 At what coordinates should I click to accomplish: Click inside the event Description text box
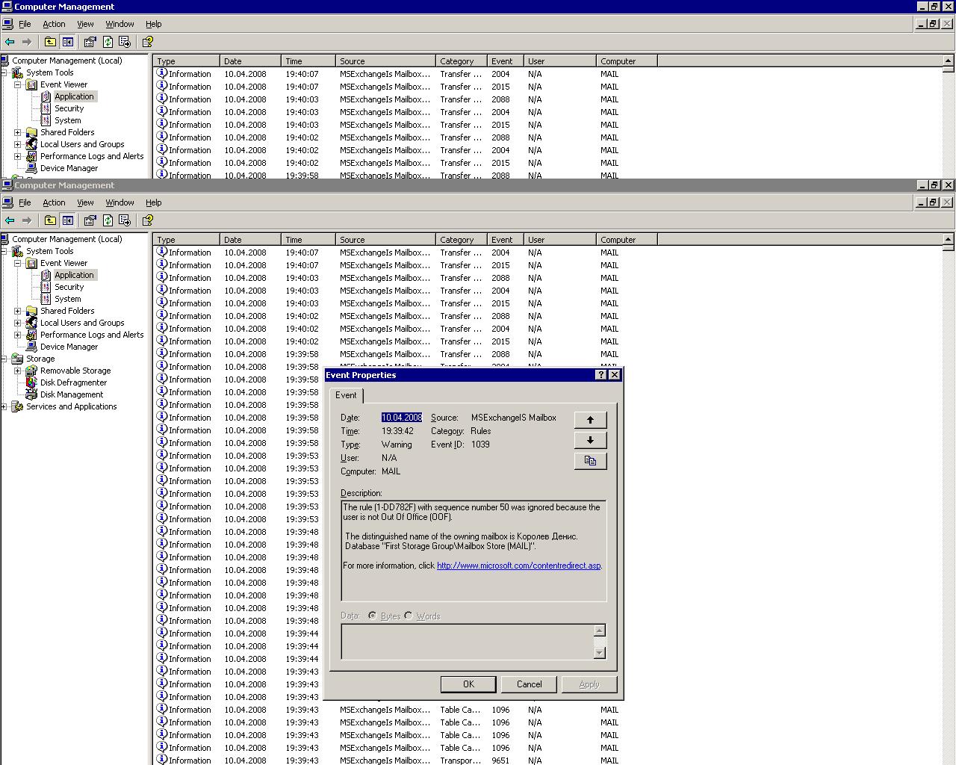(x=474, y=551)
